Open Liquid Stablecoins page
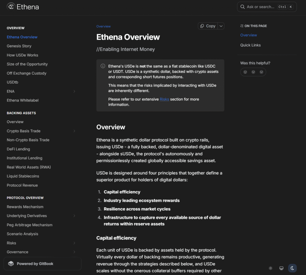This screenshot has width=306, height=275. (x=23, y=176)
